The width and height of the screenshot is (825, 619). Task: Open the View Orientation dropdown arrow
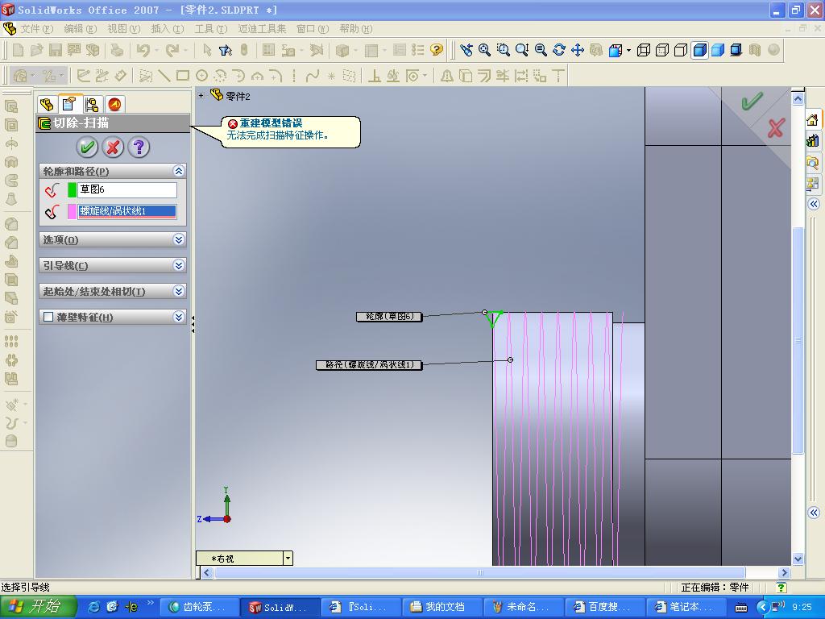click(x=628, y=51)
